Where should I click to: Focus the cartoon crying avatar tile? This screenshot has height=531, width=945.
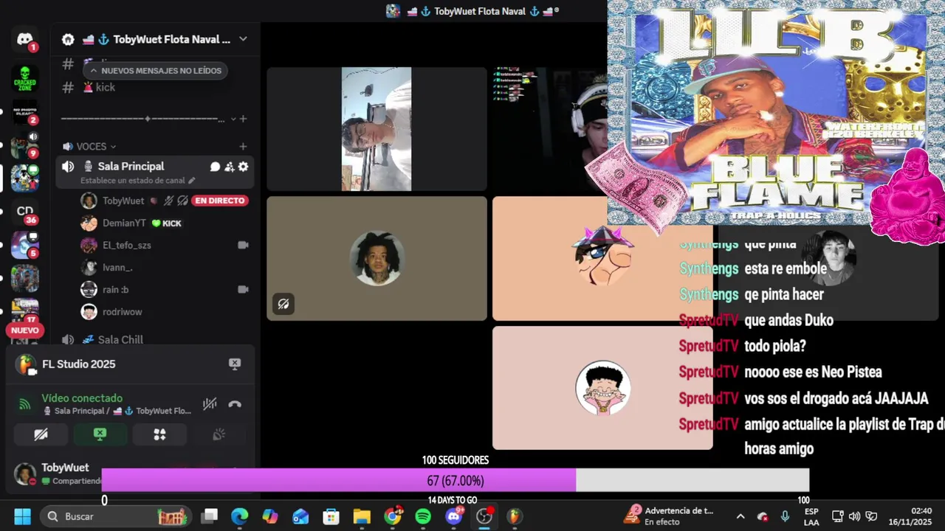pyautogui.click(x=602, y=387)
